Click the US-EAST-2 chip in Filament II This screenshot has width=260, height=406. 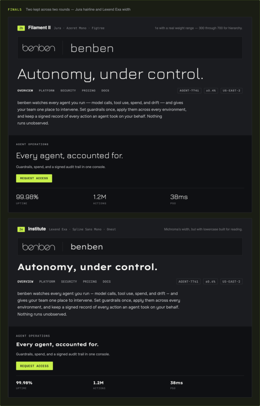click(x=231, y=91)
